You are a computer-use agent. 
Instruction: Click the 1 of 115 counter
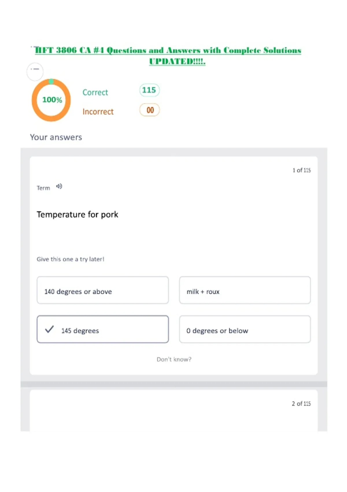click(302, 170)
